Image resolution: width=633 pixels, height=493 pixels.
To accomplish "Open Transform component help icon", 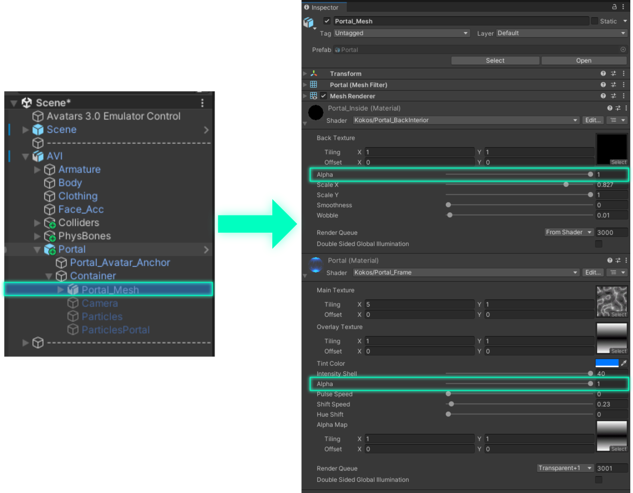I will point(603,73).
